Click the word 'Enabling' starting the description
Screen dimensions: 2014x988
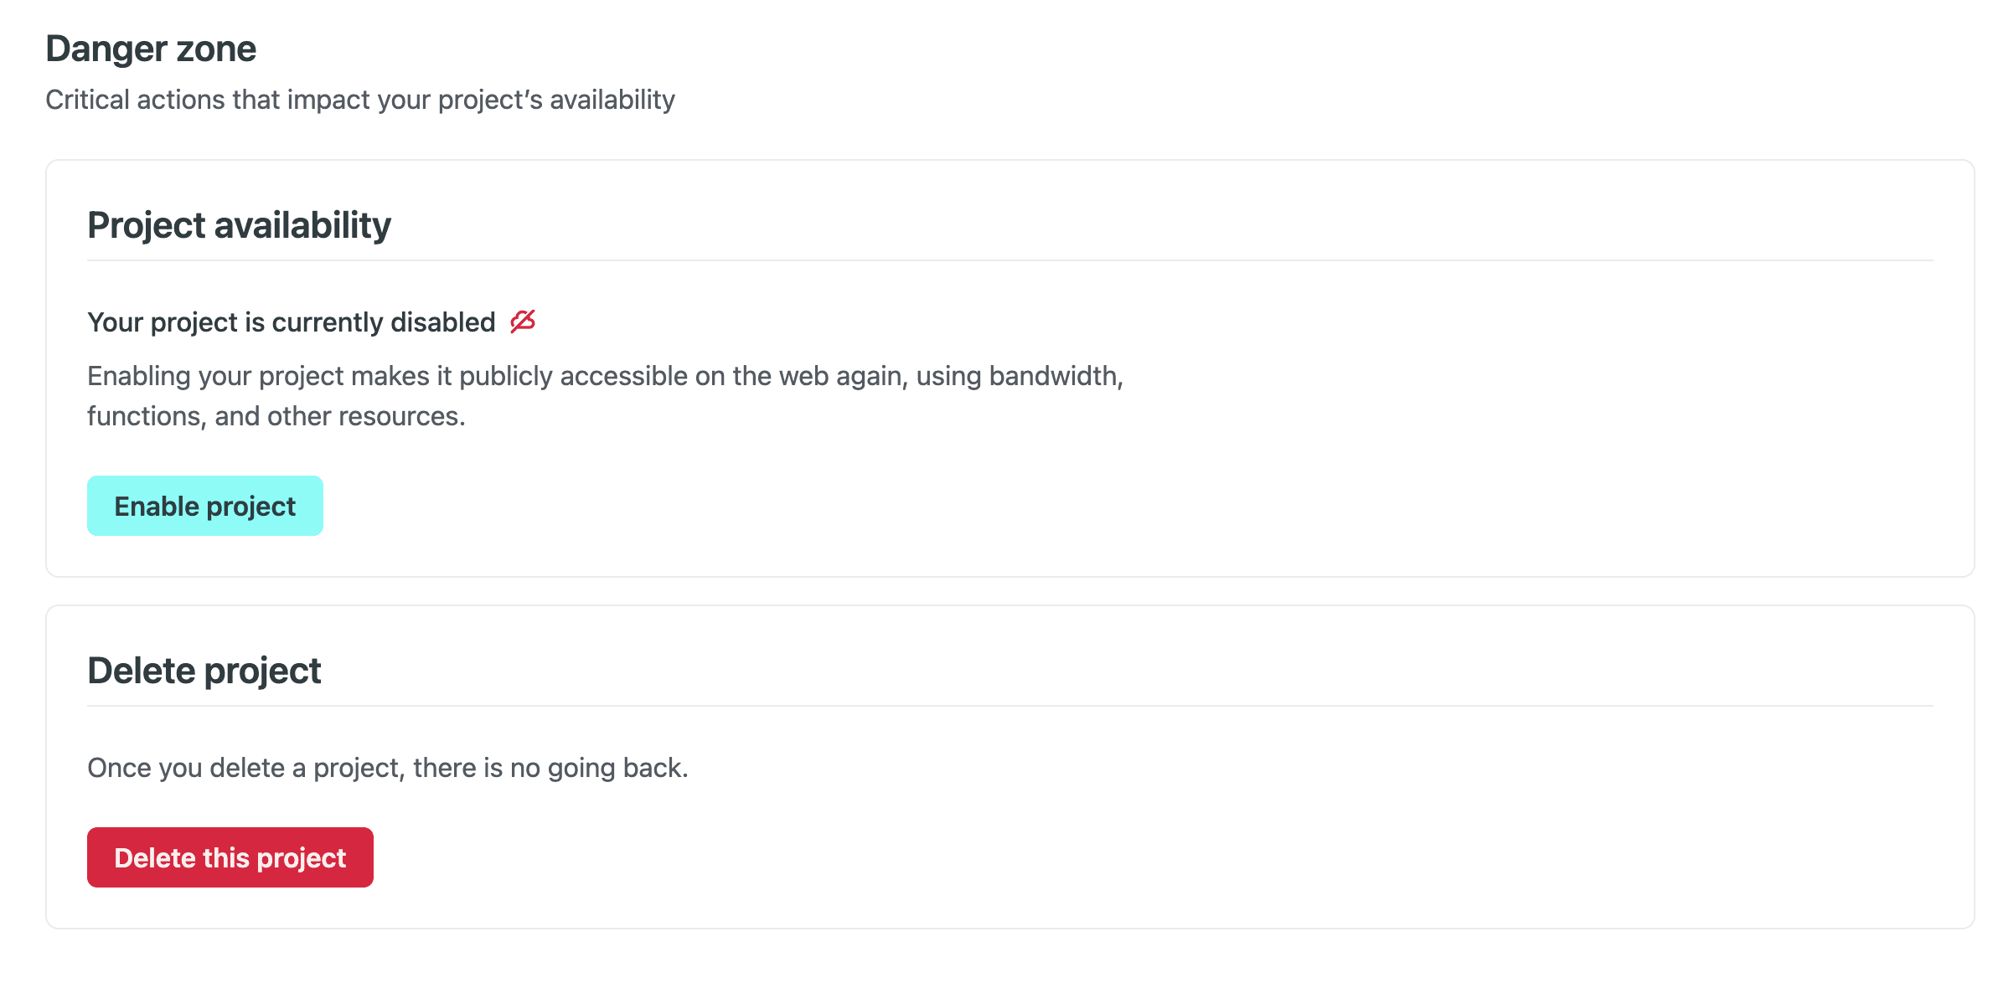click(139, 376)
